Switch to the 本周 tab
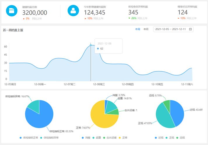The width and height of the screenshot is (208, 145). pyautogui.click(x=138, y=29)
